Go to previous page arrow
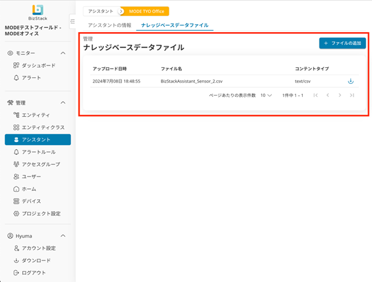The height and width of the screenshot is (282, 372). tap(328, 95)
